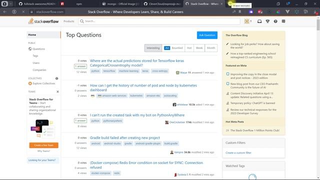
Task: Click the pythonanywhere tag
Action: click(x=112, y=121)
